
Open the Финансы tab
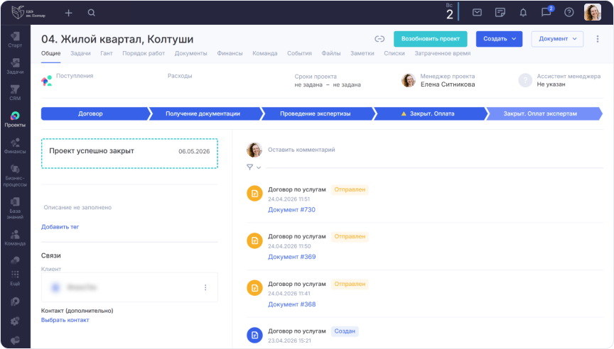[x=230, y=53]
